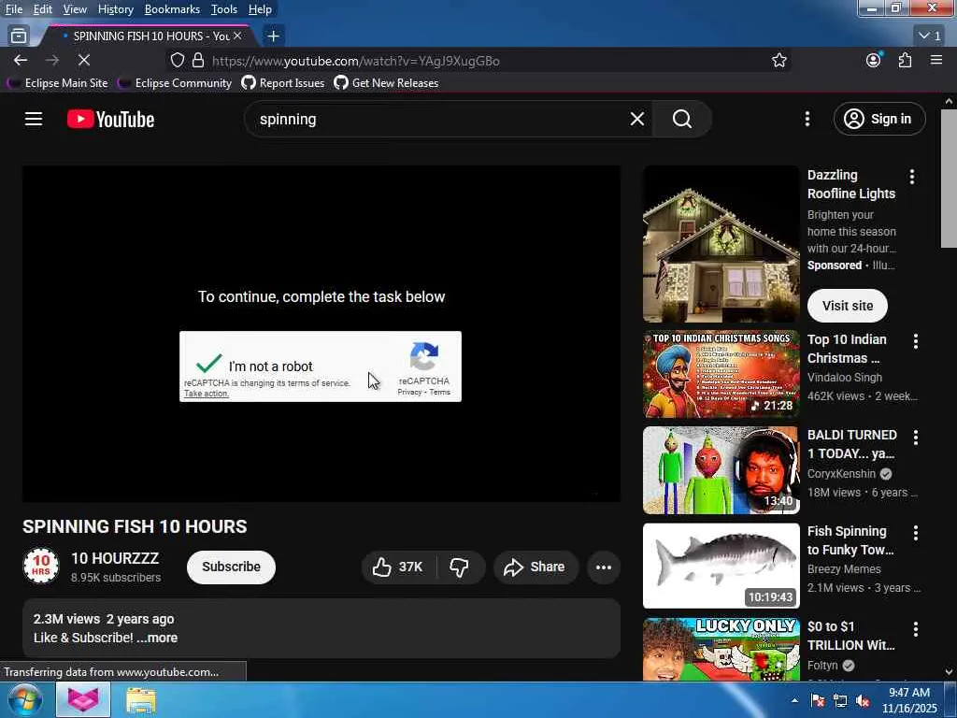Screen dimensions: 957x718
Task: Click the Sign in button
Action: (x=878, y=119)
